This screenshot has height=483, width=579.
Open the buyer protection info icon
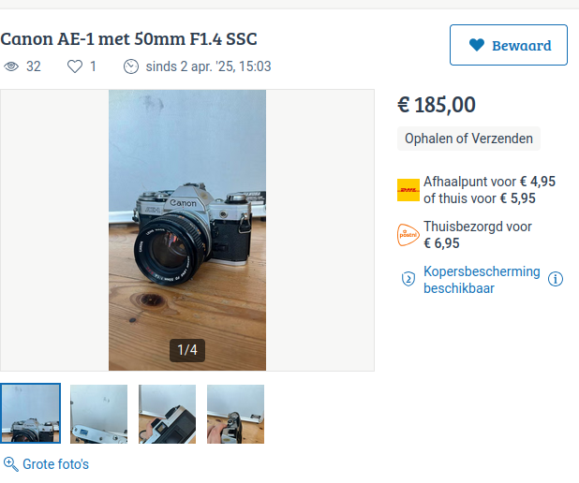[x=556, y=279]
